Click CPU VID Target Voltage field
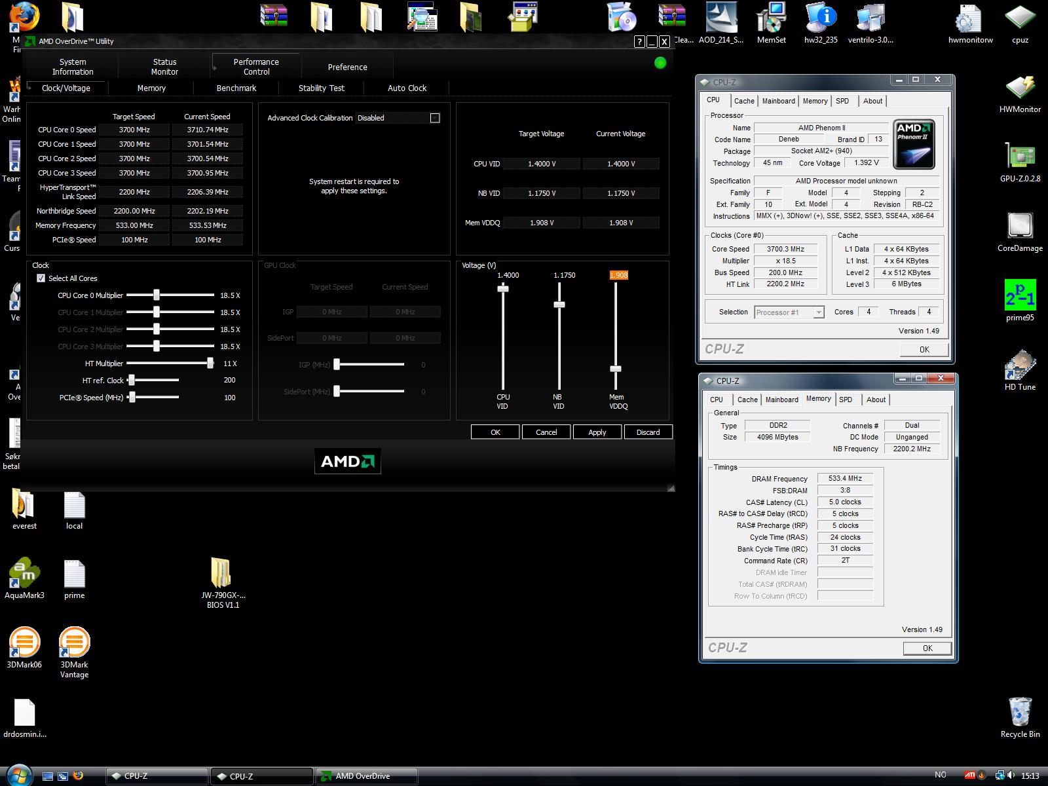This screenshot has width=1048, height=786. (x=542, y=164)
